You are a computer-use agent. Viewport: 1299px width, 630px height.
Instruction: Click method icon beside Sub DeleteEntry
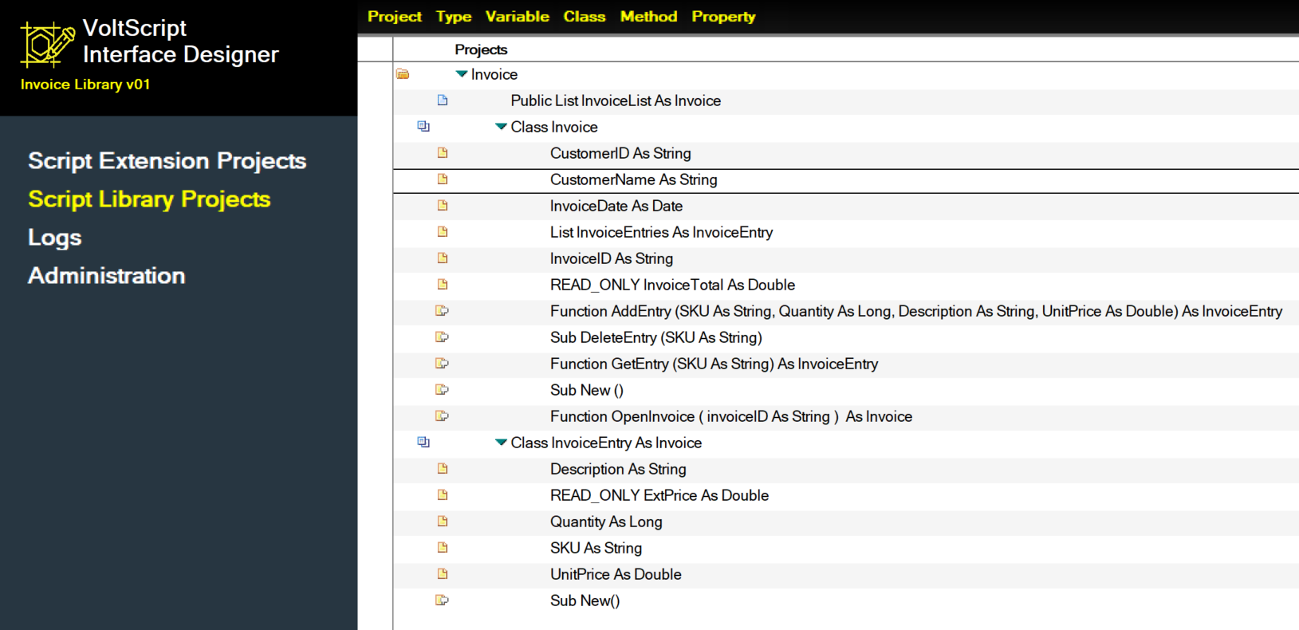click(x=442, y=337)
